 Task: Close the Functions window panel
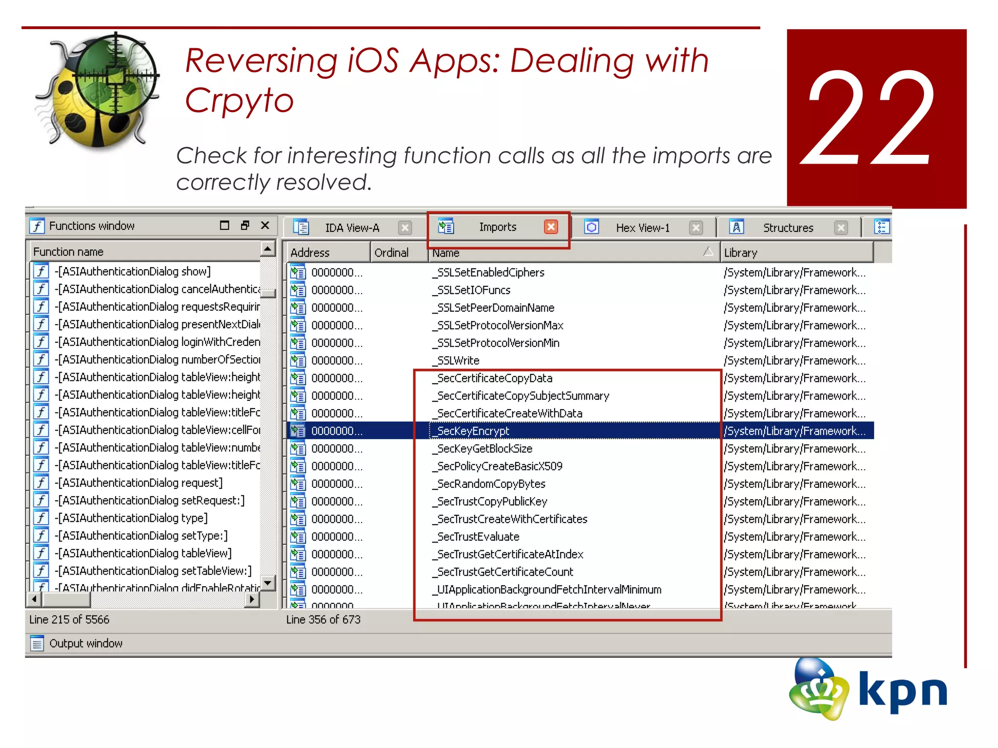[265, 225]
